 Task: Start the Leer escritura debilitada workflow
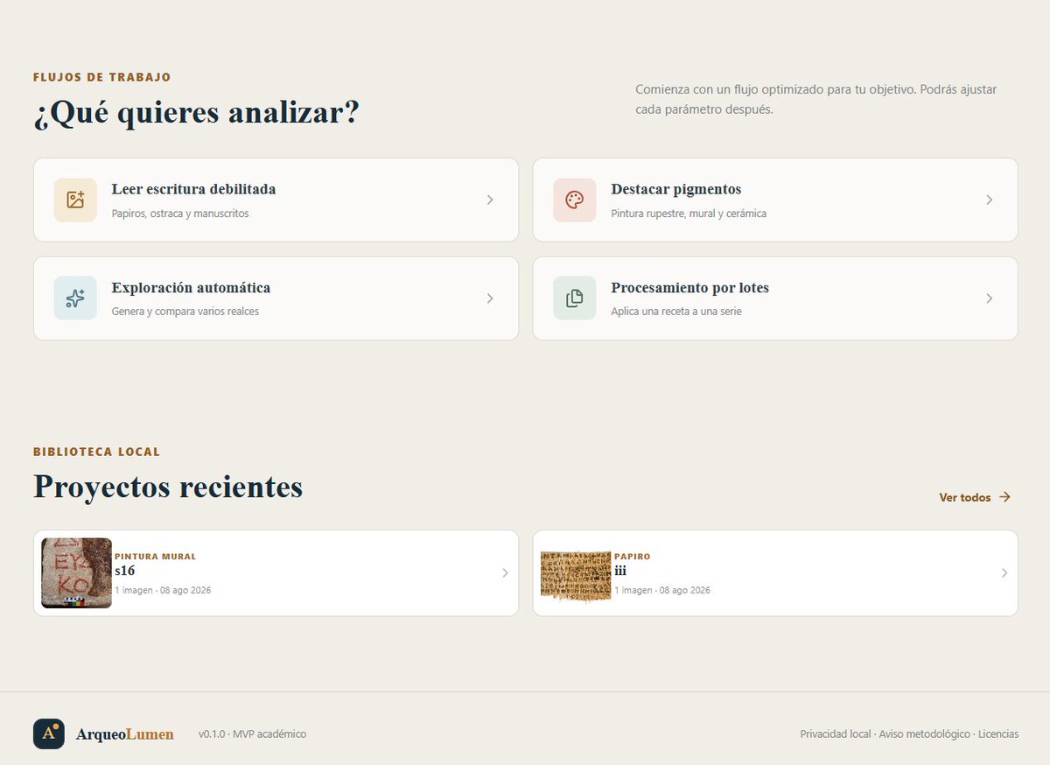(x=276, y=200)
